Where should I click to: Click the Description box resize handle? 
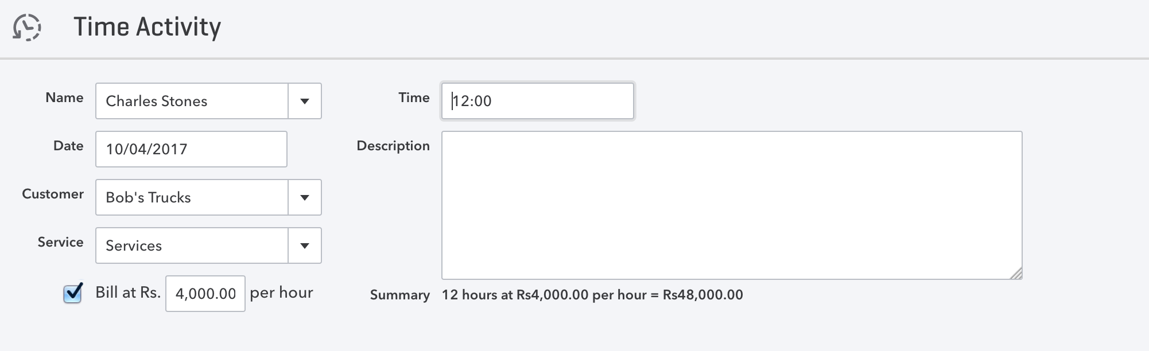click(x=1016, y=274)
